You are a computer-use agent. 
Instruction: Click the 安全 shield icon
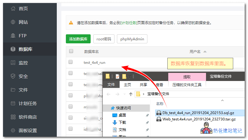[x=13, y=76]
